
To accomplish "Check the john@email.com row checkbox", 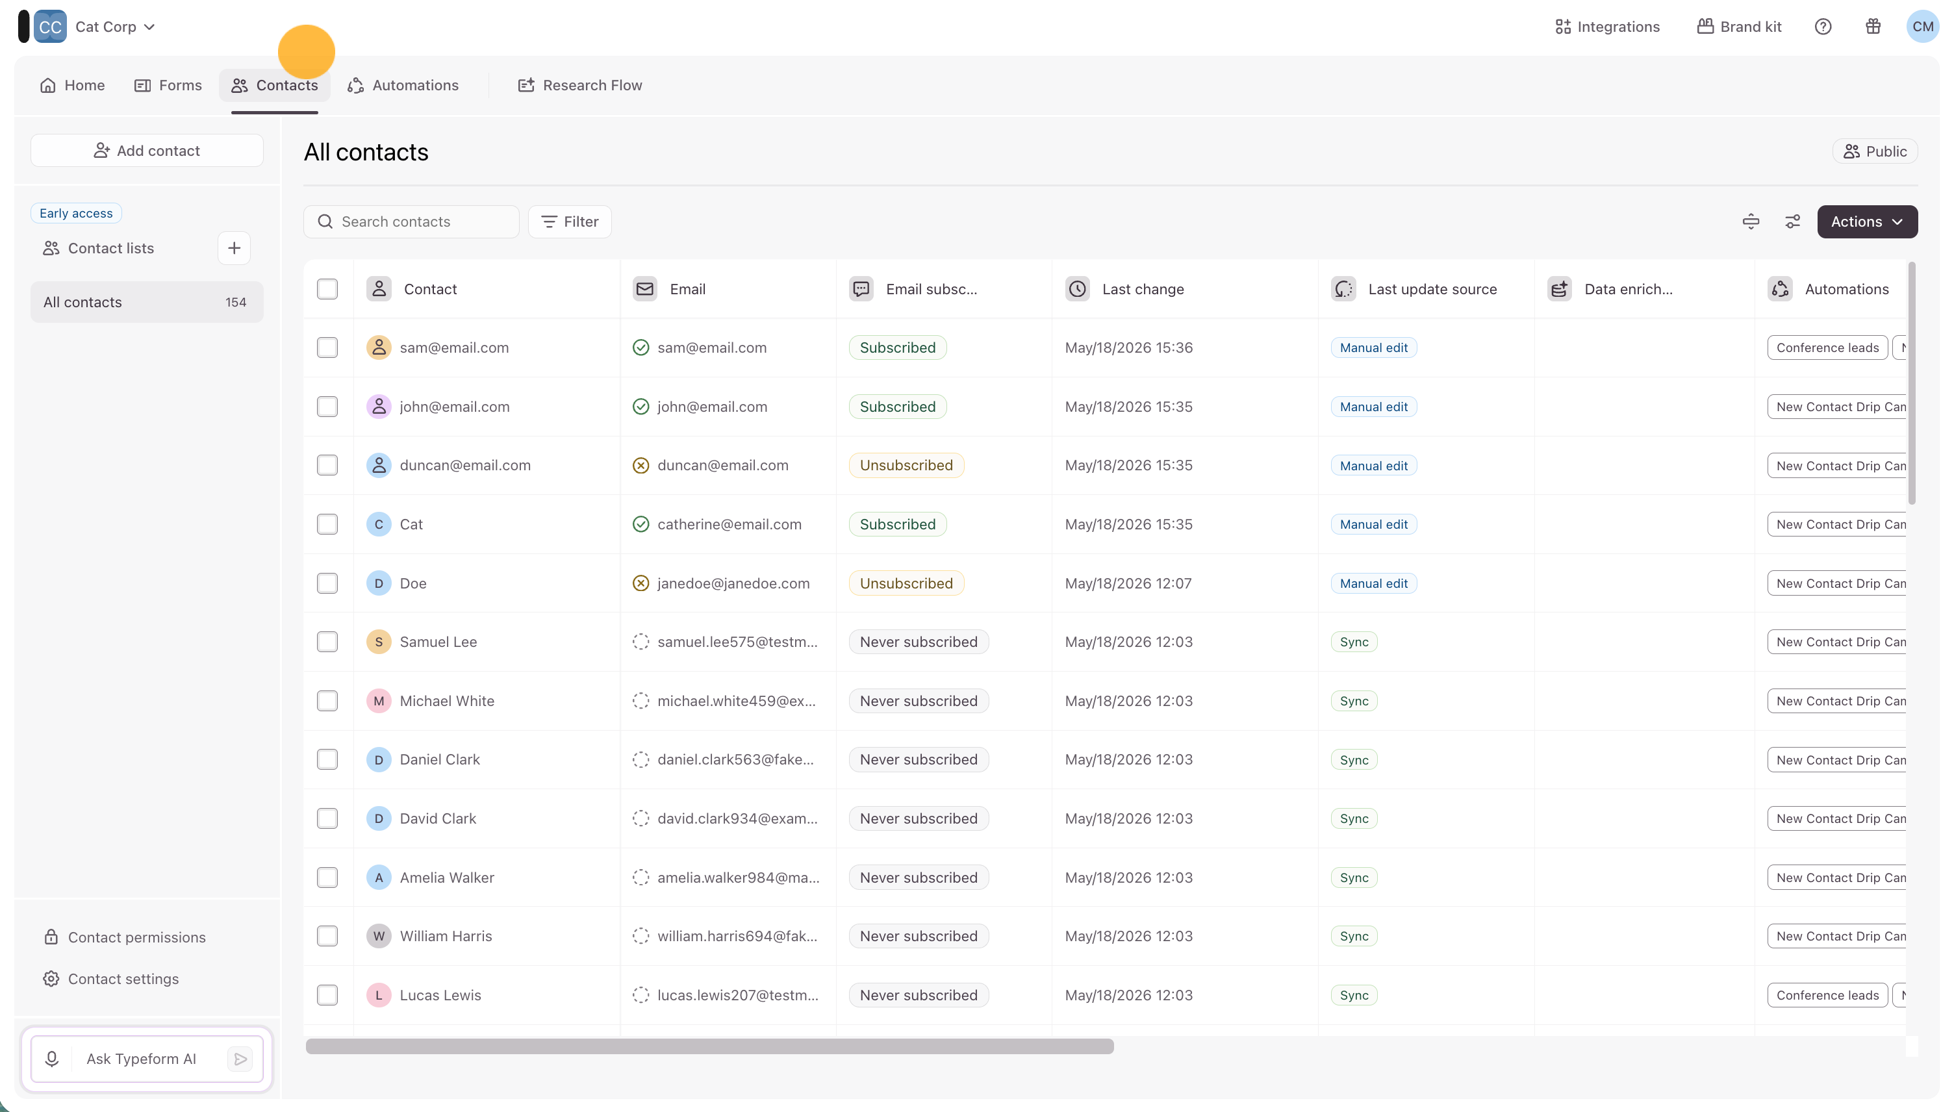I will pos(327,407).
